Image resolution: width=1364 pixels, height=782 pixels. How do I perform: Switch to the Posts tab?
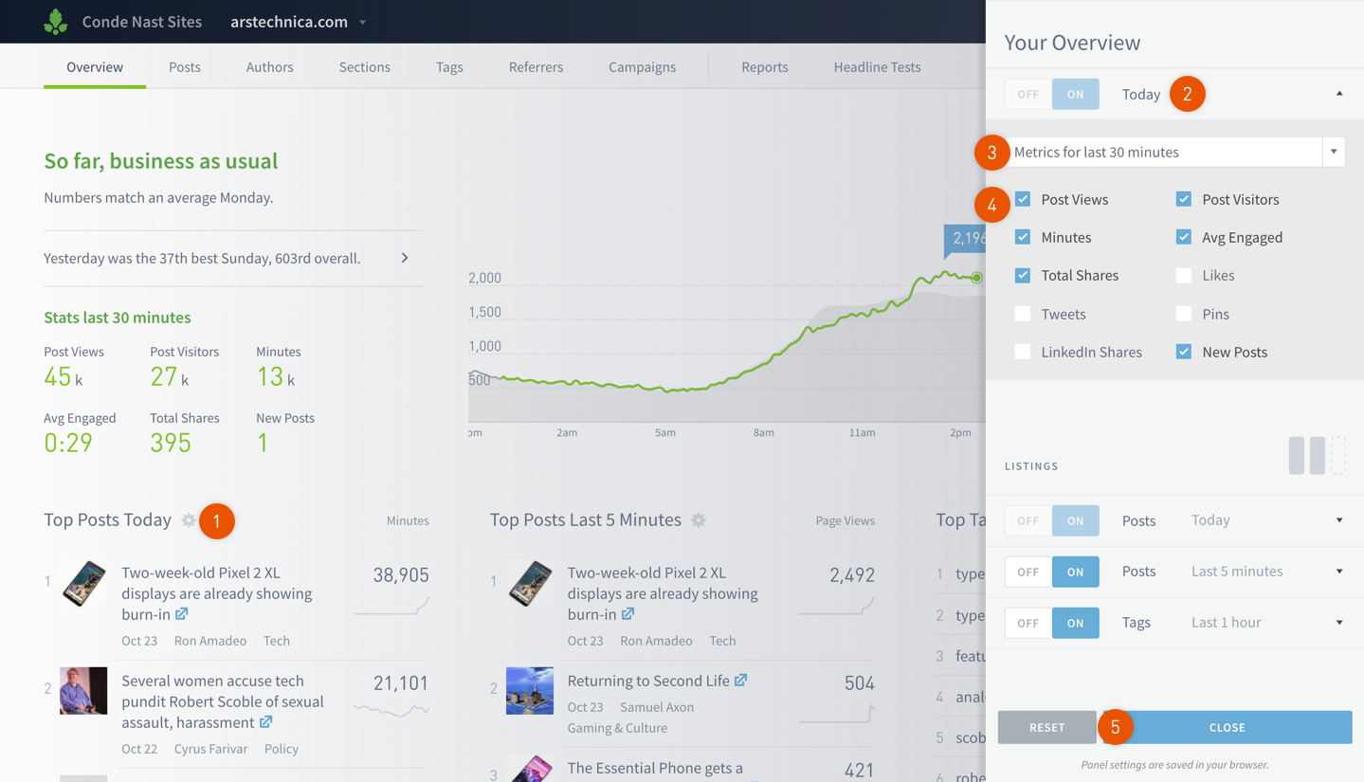185,67
